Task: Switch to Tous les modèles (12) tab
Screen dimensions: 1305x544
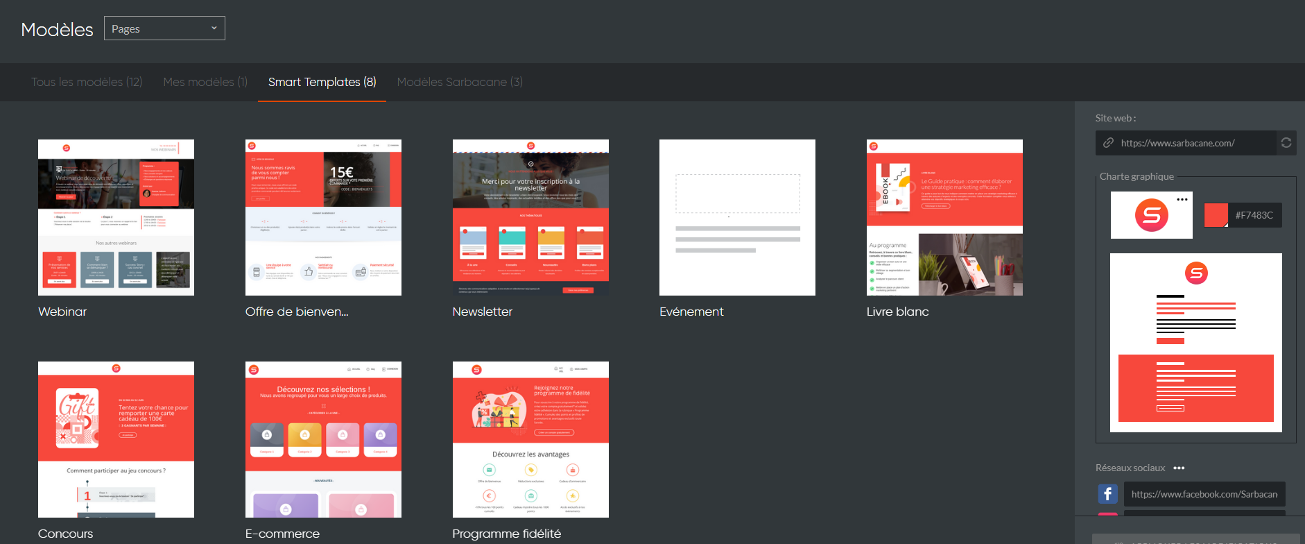Action: pyautogui.click(x=87, y=82)
